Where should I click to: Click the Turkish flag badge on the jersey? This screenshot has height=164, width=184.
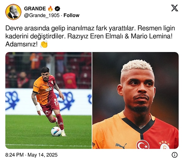[143, 144]
